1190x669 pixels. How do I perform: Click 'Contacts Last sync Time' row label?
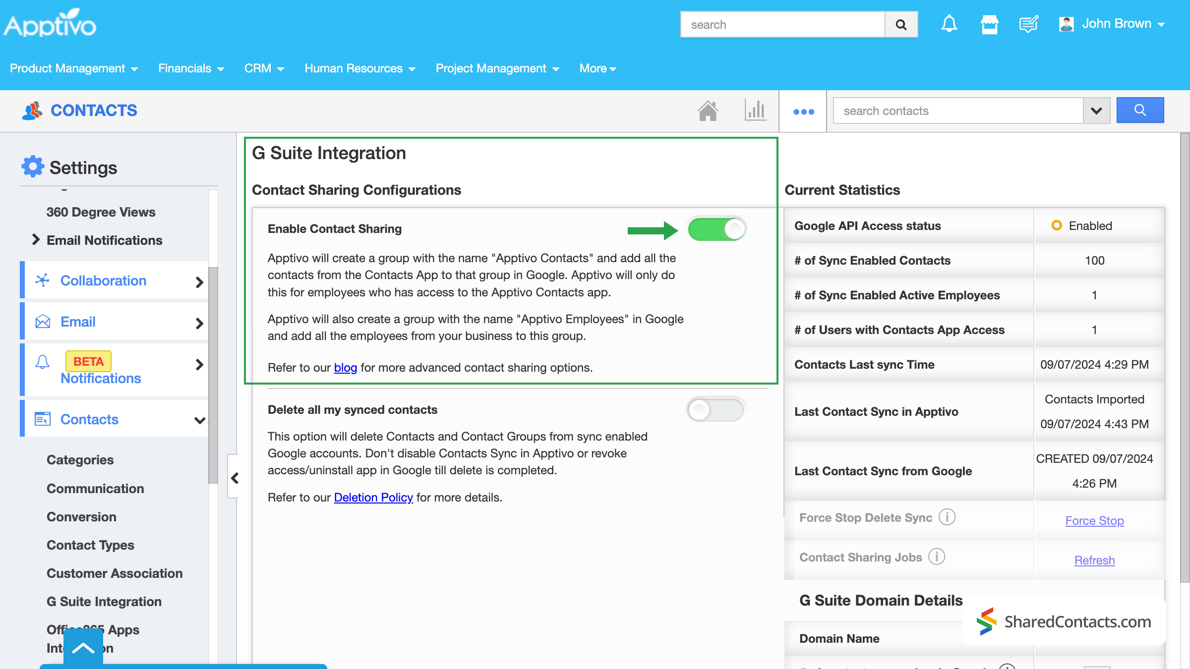point(864,365)
